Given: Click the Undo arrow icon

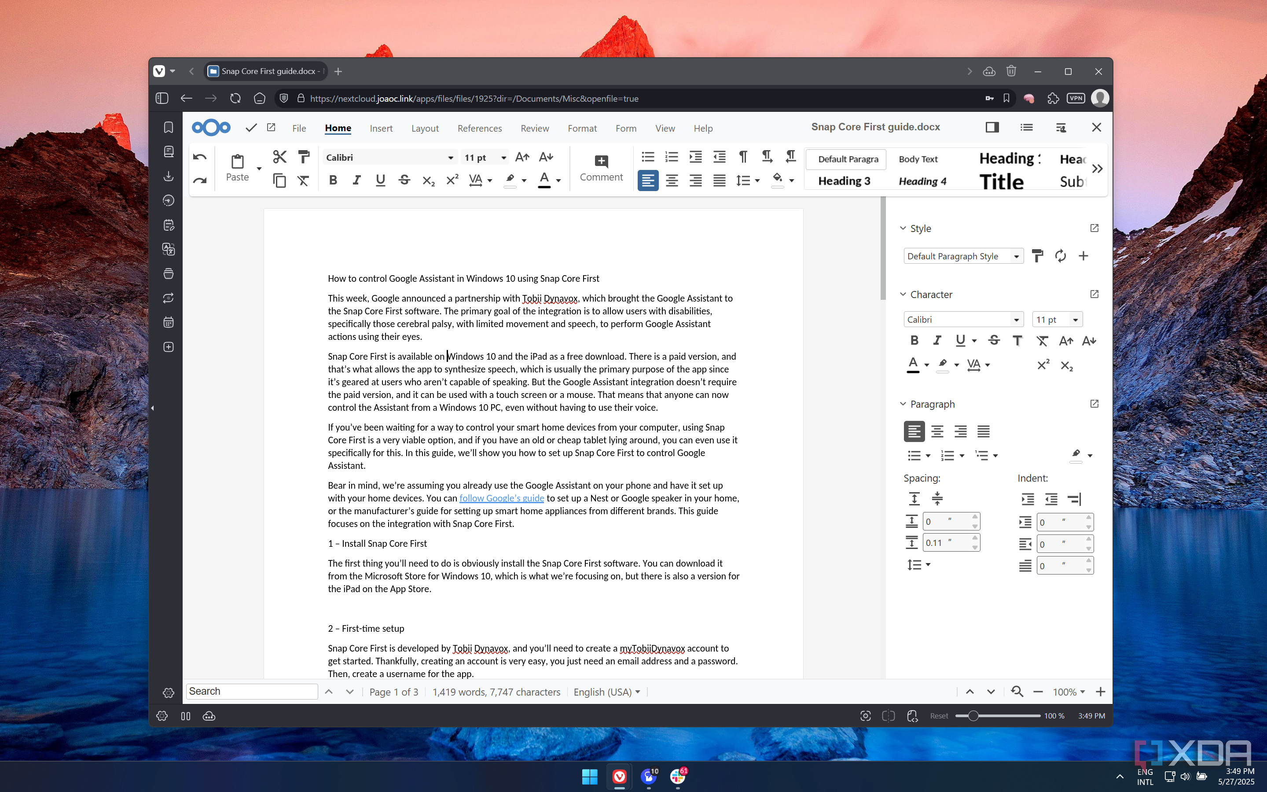Looking at the screenshot, I should (x=199, y=157).
